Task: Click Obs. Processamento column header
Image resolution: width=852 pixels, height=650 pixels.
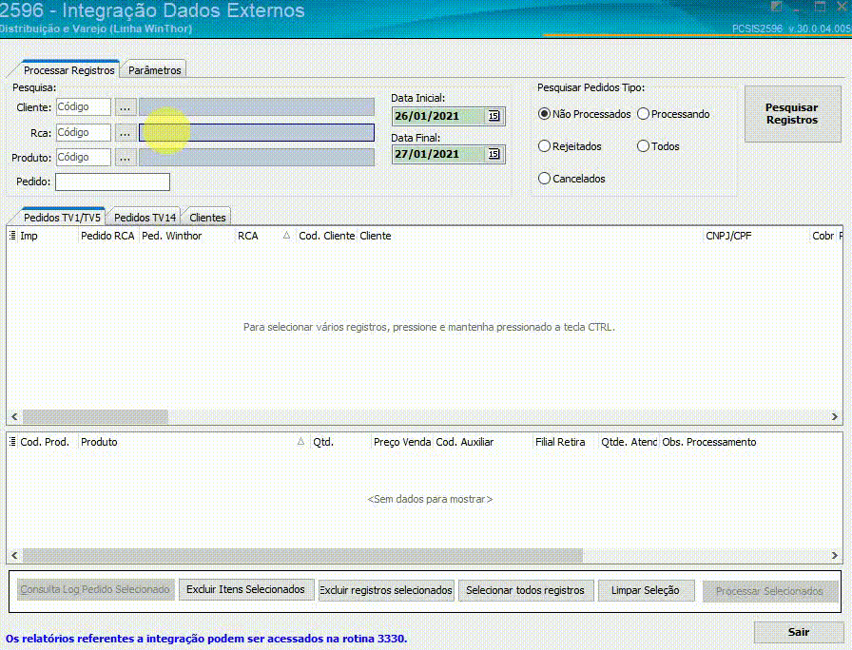Action: click(x=750, y=442)
